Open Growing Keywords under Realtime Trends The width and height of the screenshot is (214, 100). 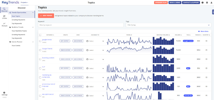tap(18, 35)
